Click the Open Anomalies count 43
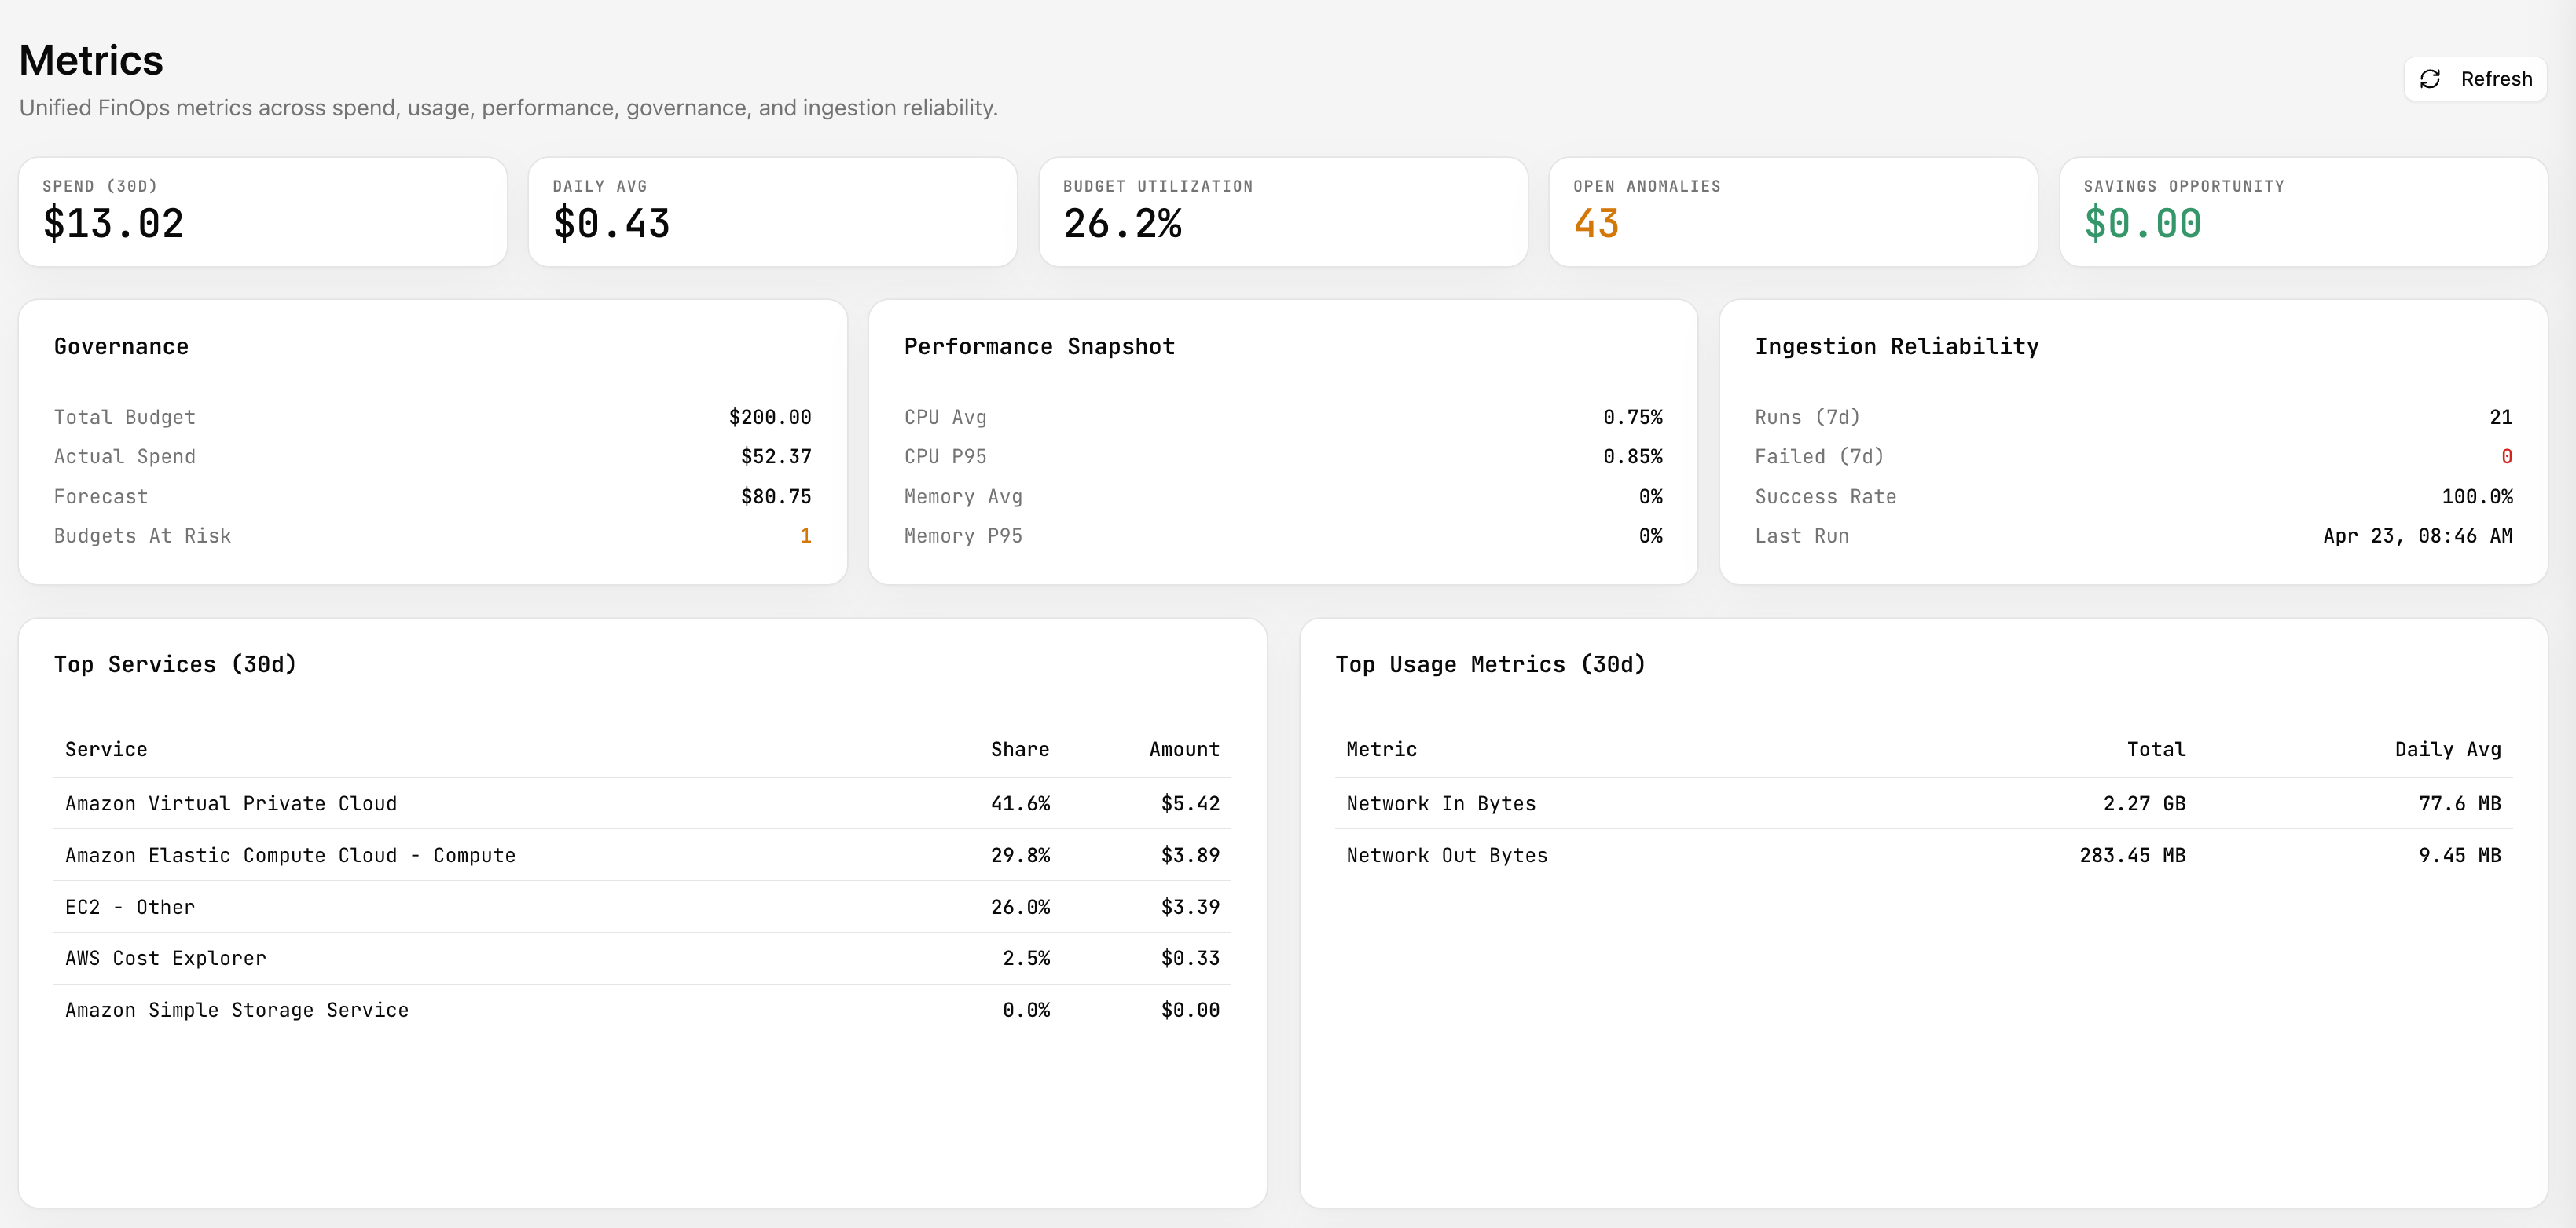 tap(1596, 224)
